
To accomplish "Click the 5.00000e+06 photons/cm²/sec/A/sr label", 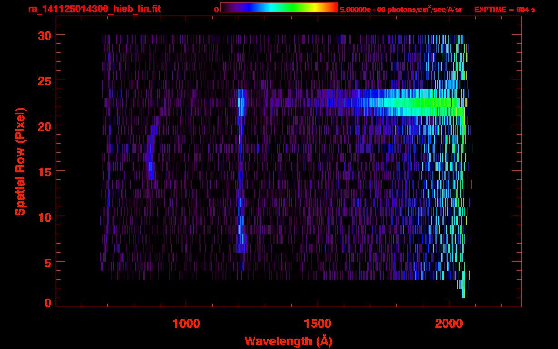I will [x=401, y=9].
